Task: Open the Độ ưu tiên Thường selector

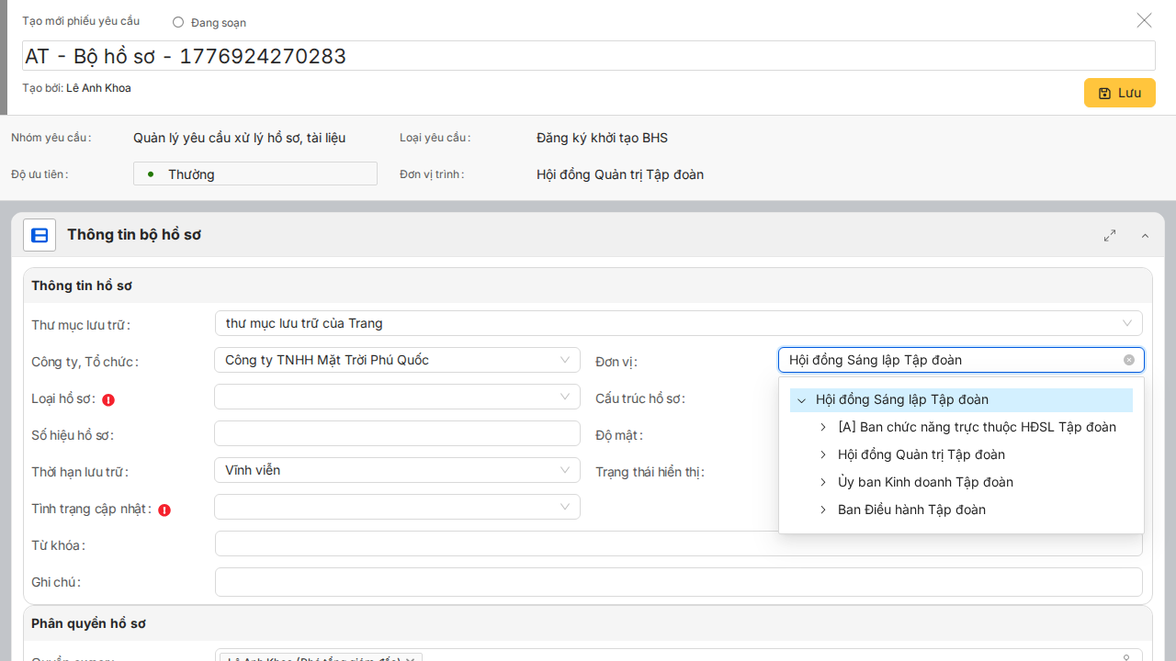Action: click(254, 174)
